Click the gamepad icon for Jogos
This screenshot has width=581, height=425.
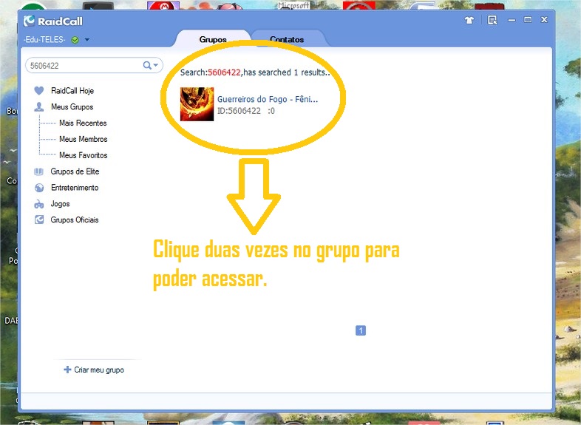point(39,204)
